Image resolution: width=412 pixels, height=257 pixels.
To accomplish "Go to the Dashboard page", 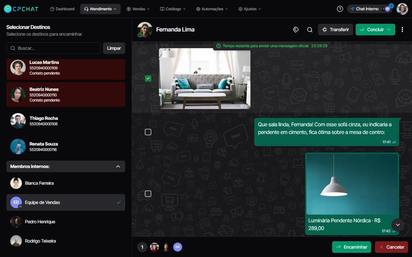I will tap(62, 9).
